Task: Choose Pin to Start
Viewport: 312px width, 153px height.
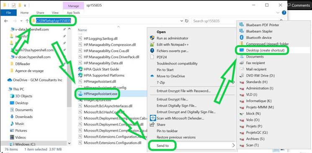Action: 165,70
